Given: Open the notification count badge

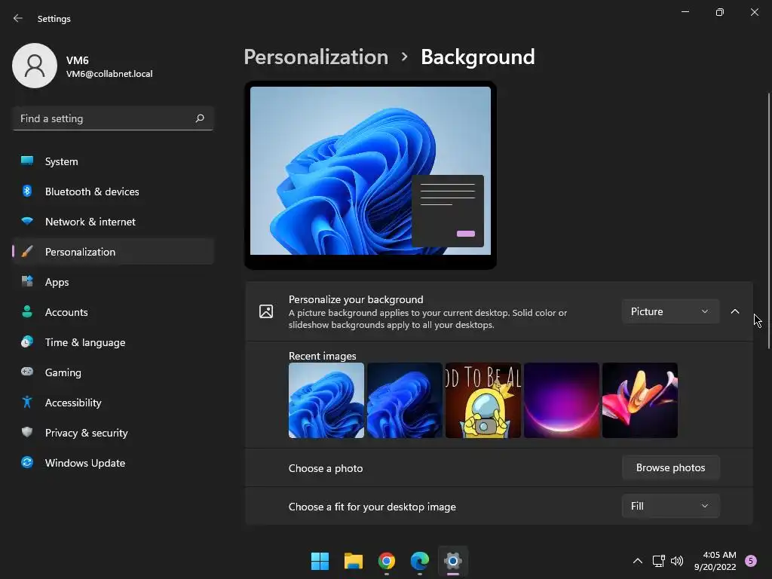Looking at the screenshot, I should click(x=751, y=561).
